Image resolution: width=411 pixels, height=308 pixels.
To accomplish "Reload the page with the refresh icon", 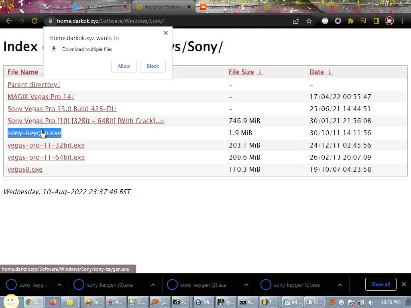I will 35,21.
